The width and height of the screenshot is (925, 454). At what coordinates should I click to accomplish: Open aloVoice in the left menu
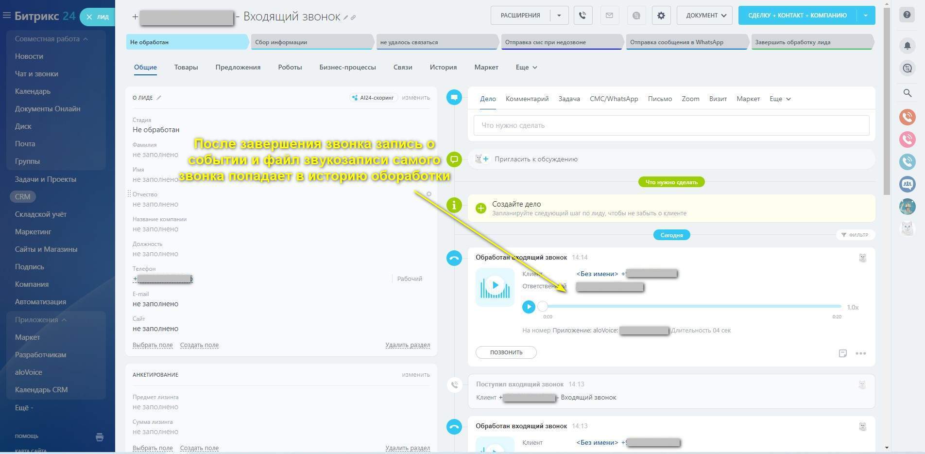point(29,372)
